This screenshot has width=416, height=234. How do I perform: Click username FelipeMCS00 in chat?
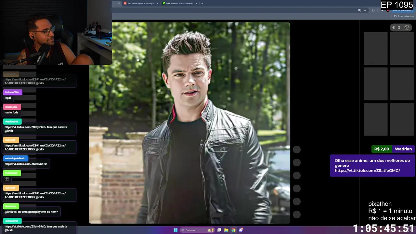coord(12,92)
